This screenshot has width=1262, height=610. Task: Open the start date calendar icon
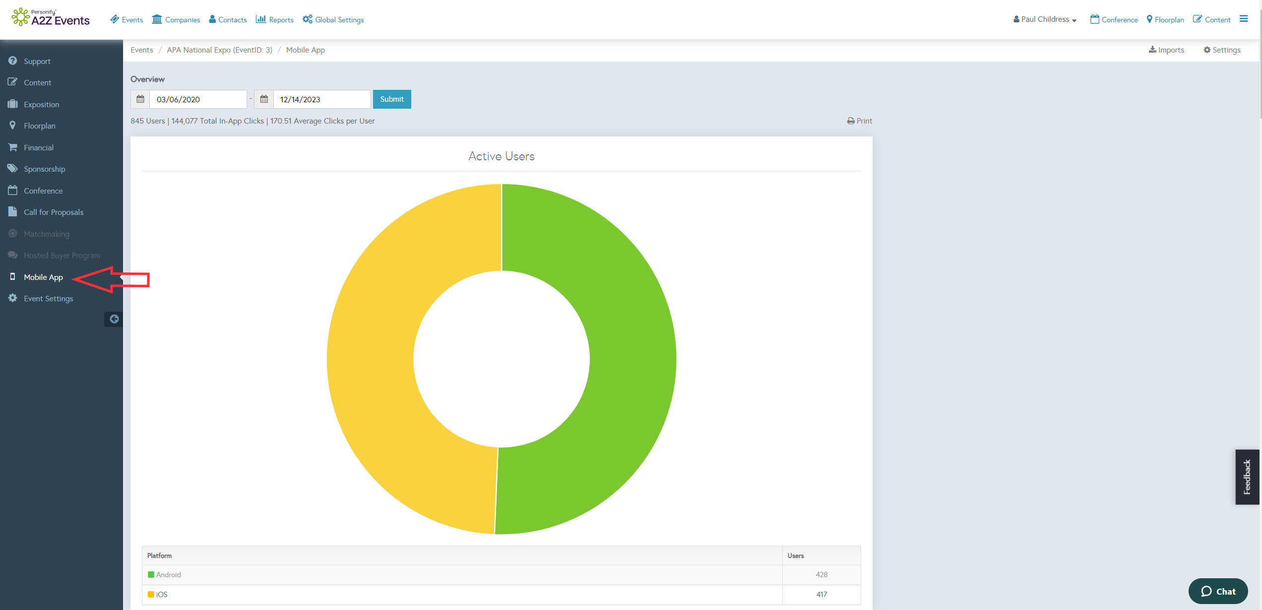pos(140,99)
